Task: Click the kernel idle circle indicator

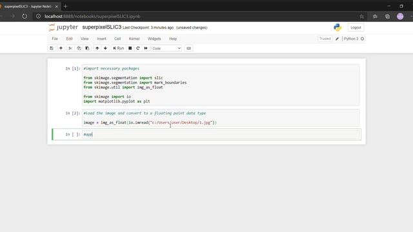Action: [x=362, y=39]
